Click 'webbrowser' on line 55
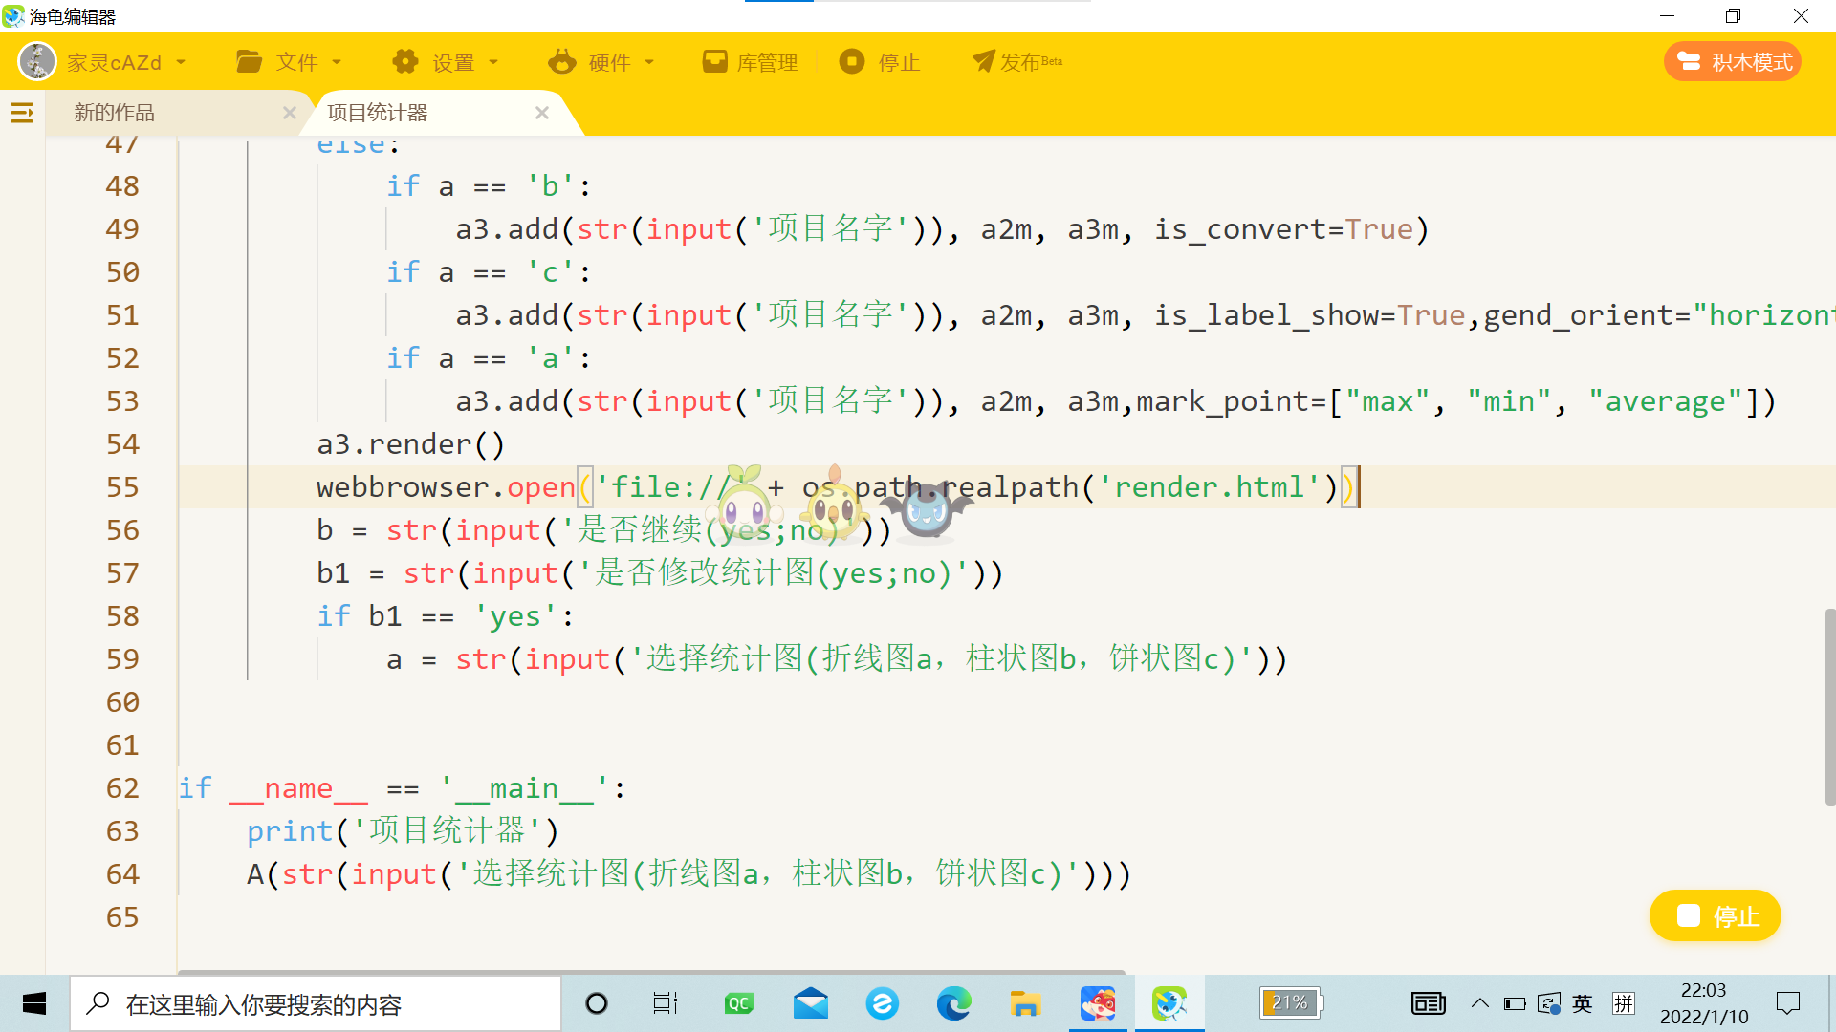The height and width of the screenshot is (1032, 1836). (x=403, y=487)
